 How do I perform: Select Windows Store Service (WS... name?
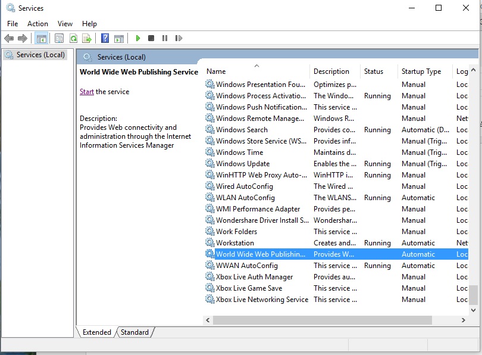click(x=261, y=141)
